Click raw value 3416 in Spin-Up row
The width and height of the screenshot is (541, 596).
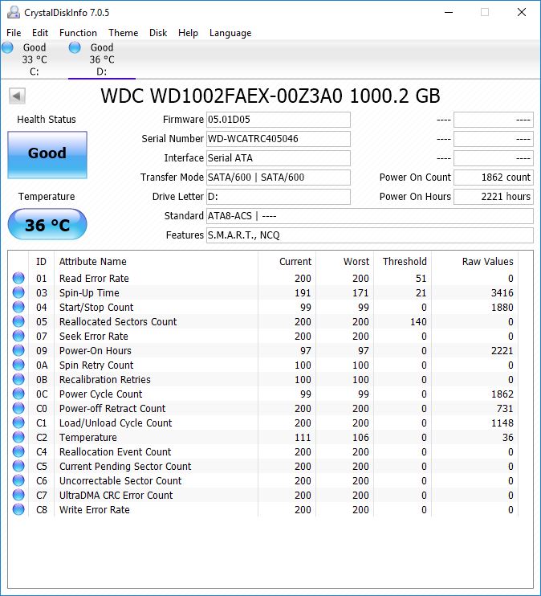502,293
